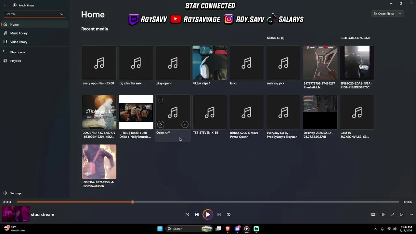Open the volume control icon
Screen dimensions: 416x234
(x=383, y=214)
